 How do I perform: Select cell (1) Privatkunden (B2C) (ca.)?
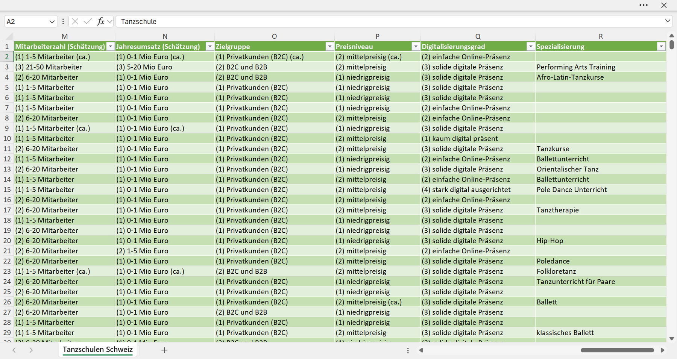[x=274, y=57]
